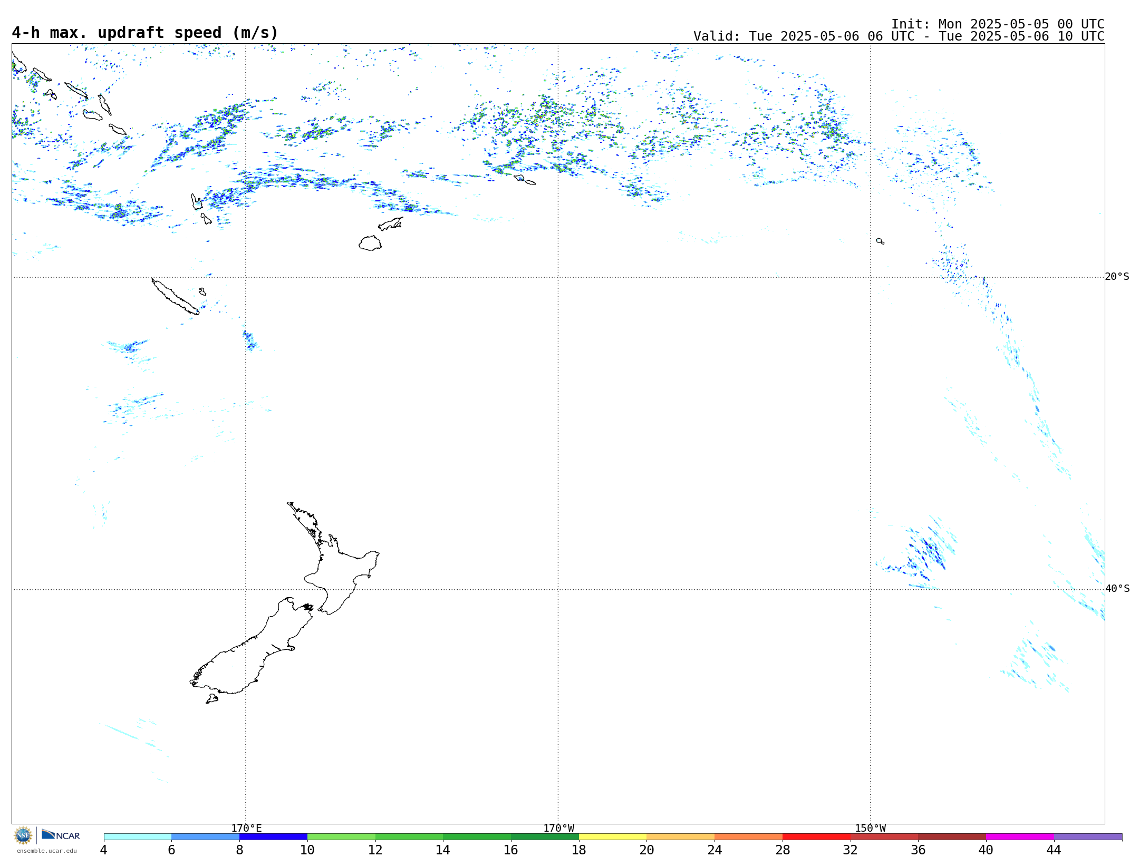Click the '20°S' latitude label

[x=1117, y=276]
